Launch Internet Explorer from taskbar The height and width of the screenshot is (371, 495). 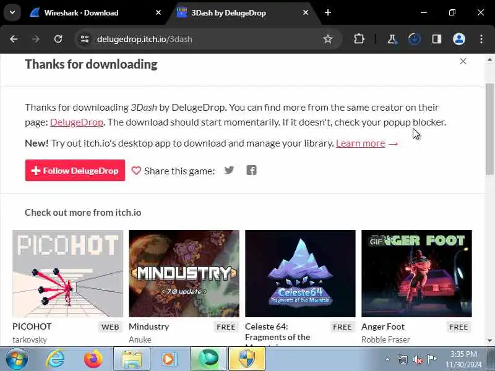pos(56,359)
